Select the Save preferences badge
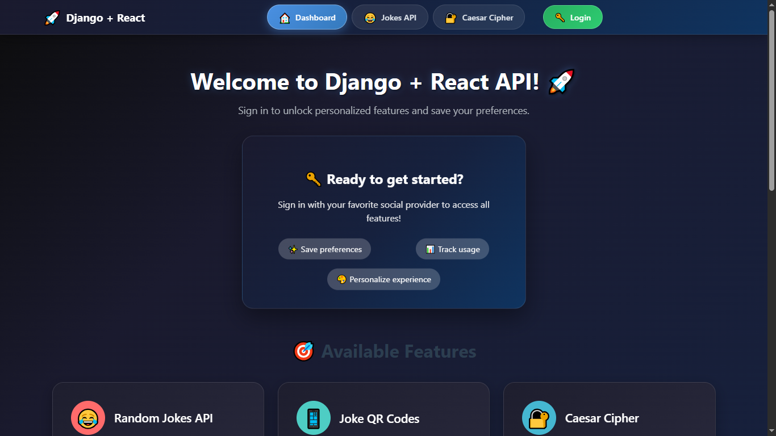776x436 pixels. pos(324,249)
